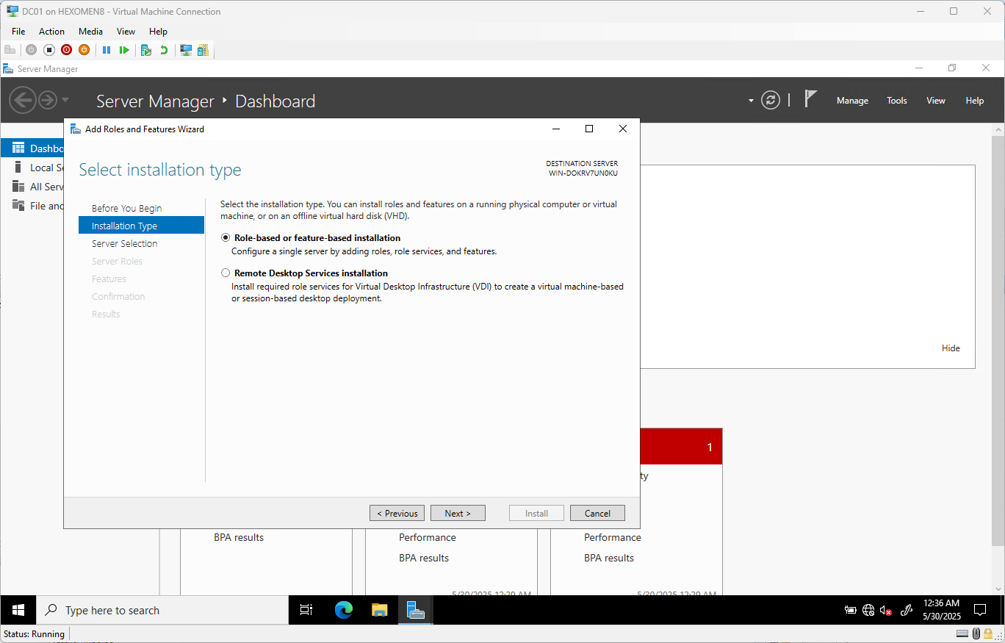Open the Windows Start menu
Screen dimensions: 1005x643
tap(18, 610)
